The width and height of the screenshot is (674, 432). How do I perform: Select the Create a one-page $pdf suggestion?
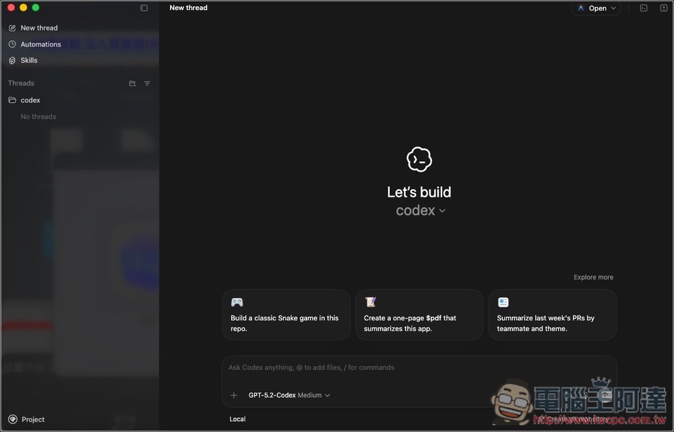pos(419,315)
